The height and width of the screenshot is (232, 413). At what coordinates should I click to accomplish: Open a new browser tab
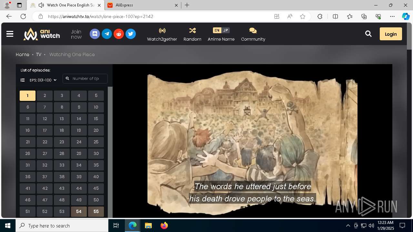pyautogui.click(x=187, y=5)
